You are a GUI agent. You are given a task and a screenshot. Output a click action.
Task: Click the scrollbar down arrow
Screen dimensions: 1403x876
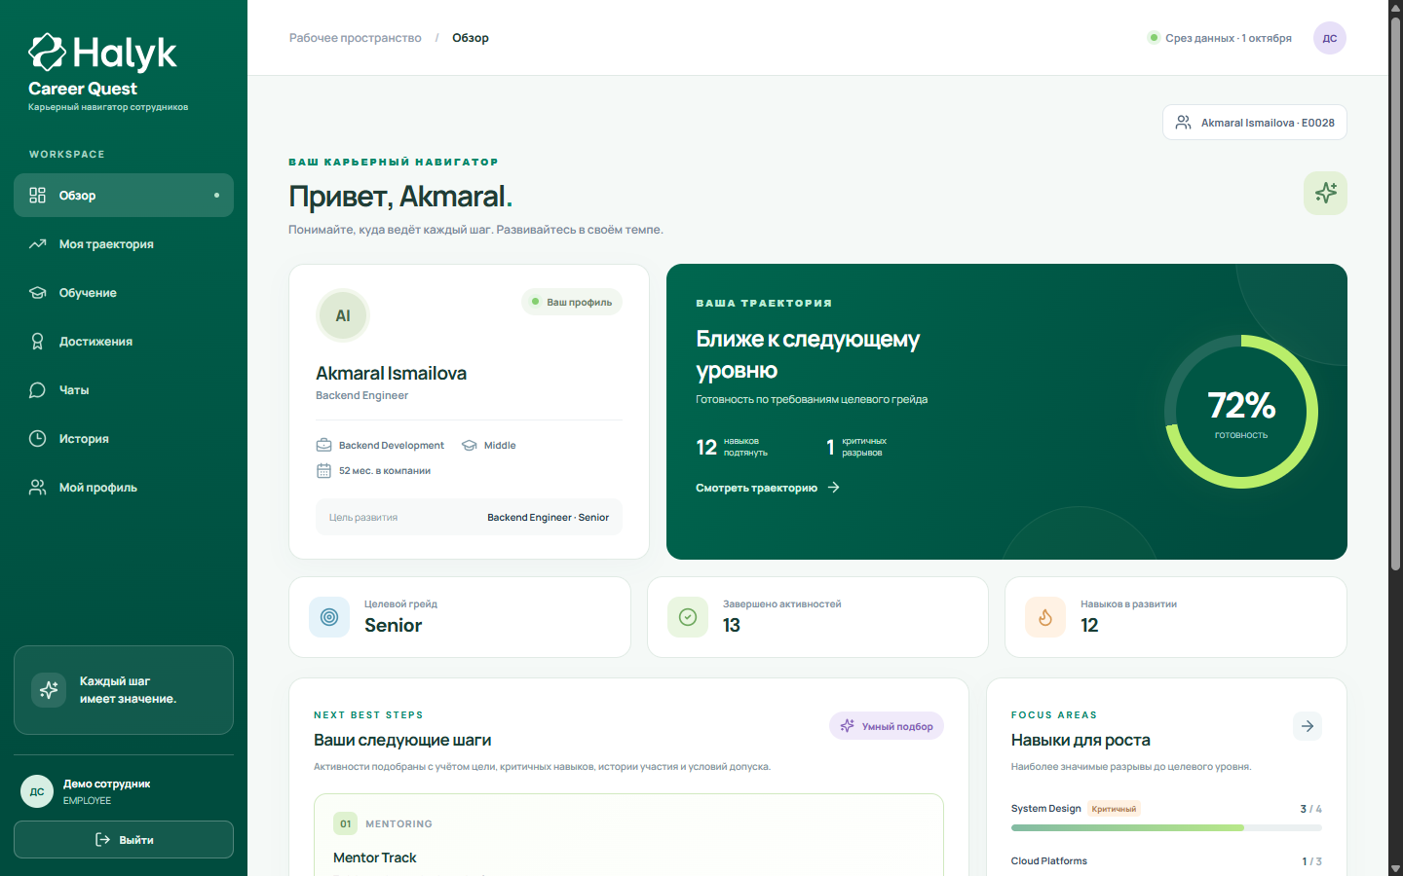pos(1395,868)
